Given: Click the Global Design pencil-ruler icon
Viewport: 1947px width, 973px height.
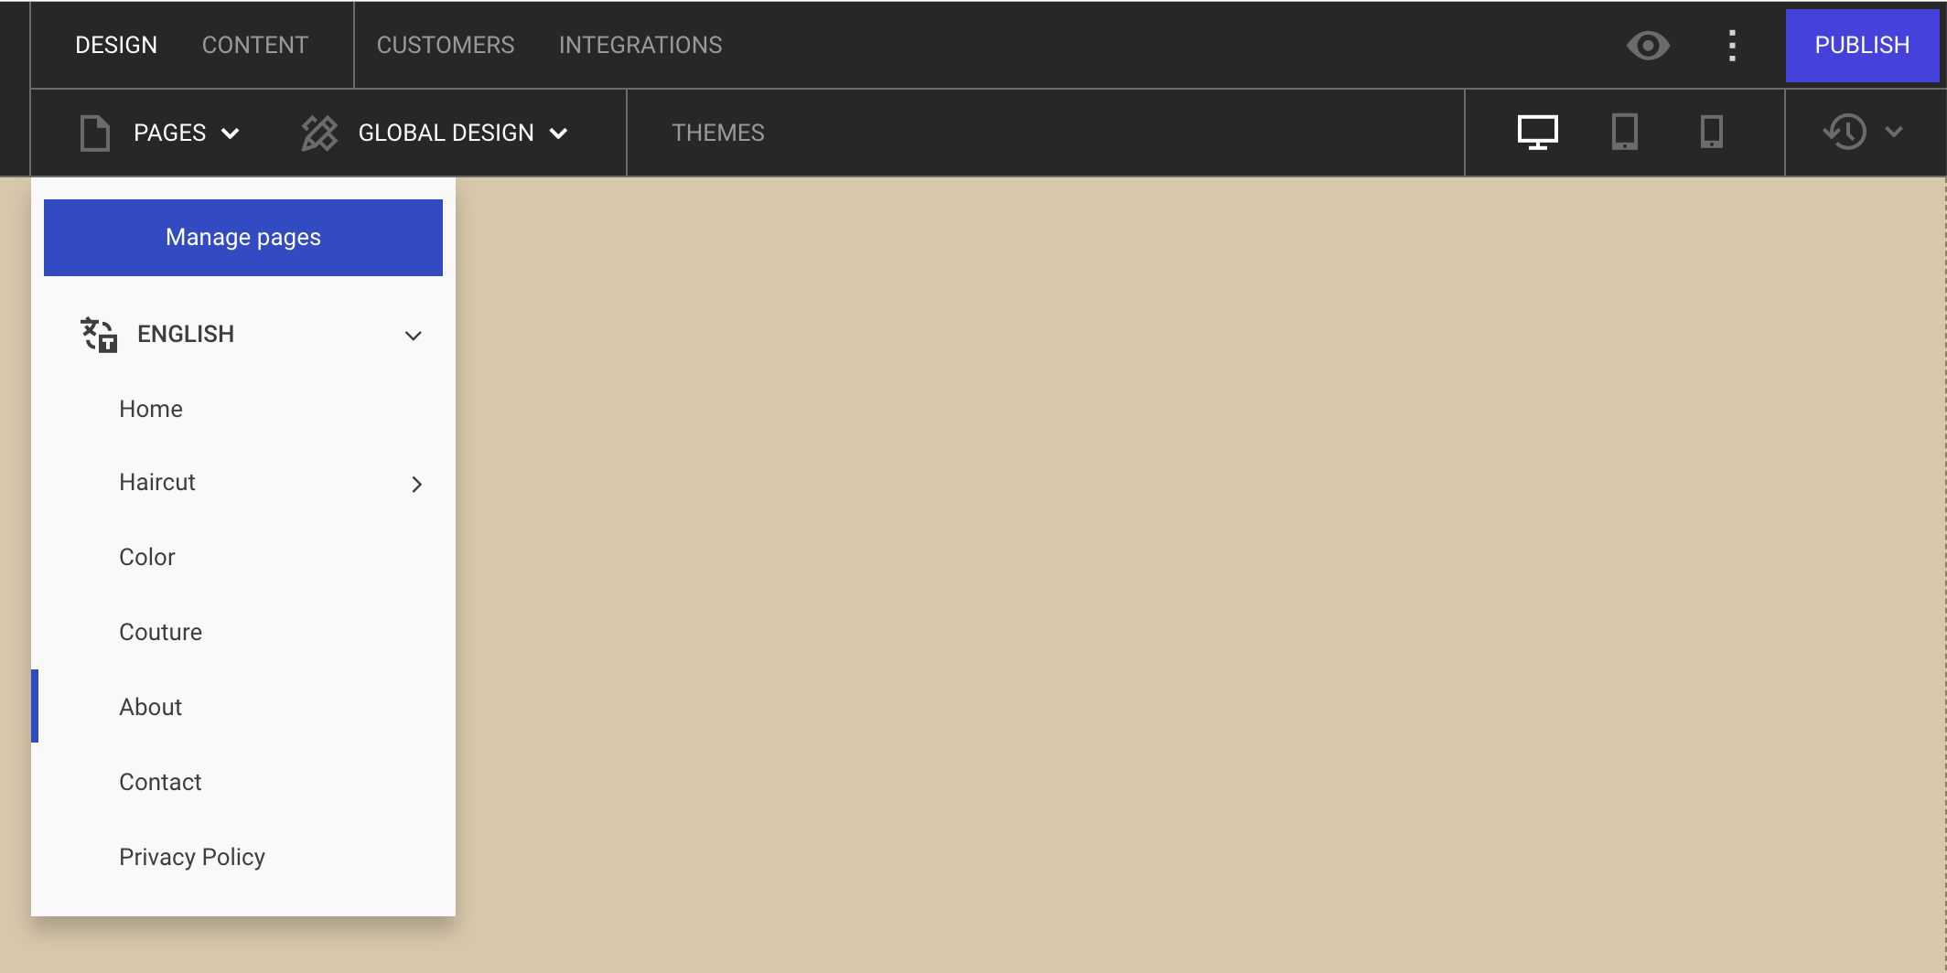Looking at the screenshot, I should tap(319, 134).
